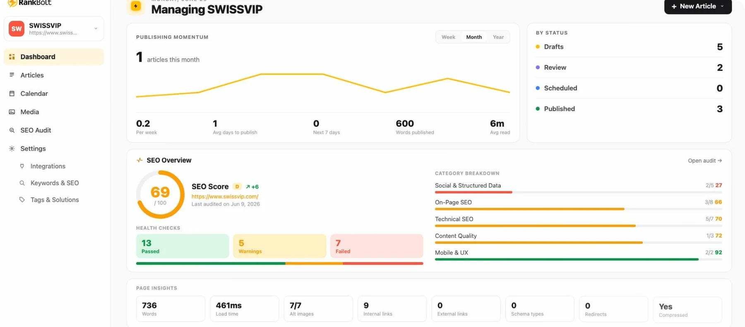Expand the SWISSVIP site switcher chevron
The height and width of the screenshot is (327, 745).
click(96, 29)
